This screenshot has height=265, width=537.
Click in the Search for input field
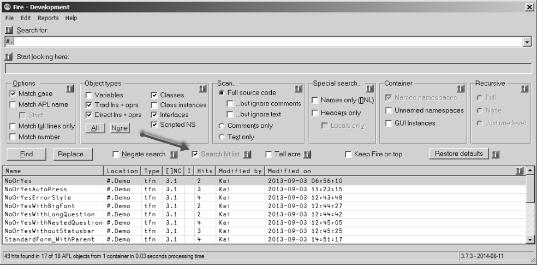pyautogui.click(x=264, y=42)
